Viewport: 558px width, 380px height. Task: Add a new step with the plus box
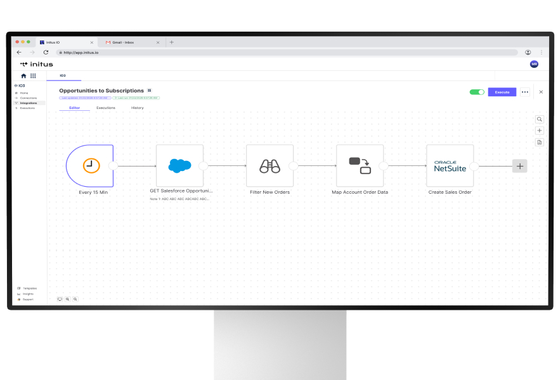(x=519, y=166)
